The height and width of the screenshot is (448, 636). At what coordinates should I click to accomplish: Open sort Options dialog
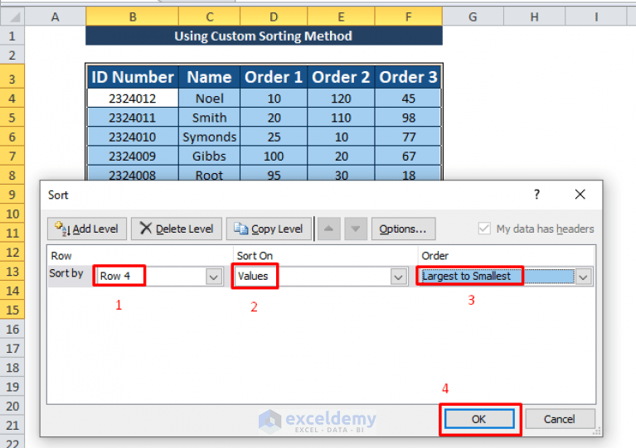point(403,229)
